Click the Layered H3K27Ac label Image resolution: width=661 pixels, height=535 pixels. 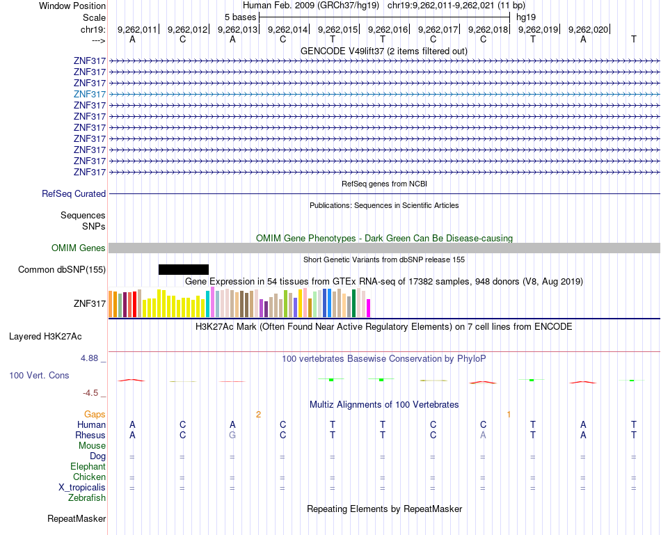pyautogui.click(x=45, y=337)
